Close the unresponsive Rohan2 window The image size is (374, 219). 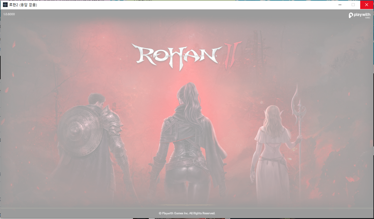367,5
